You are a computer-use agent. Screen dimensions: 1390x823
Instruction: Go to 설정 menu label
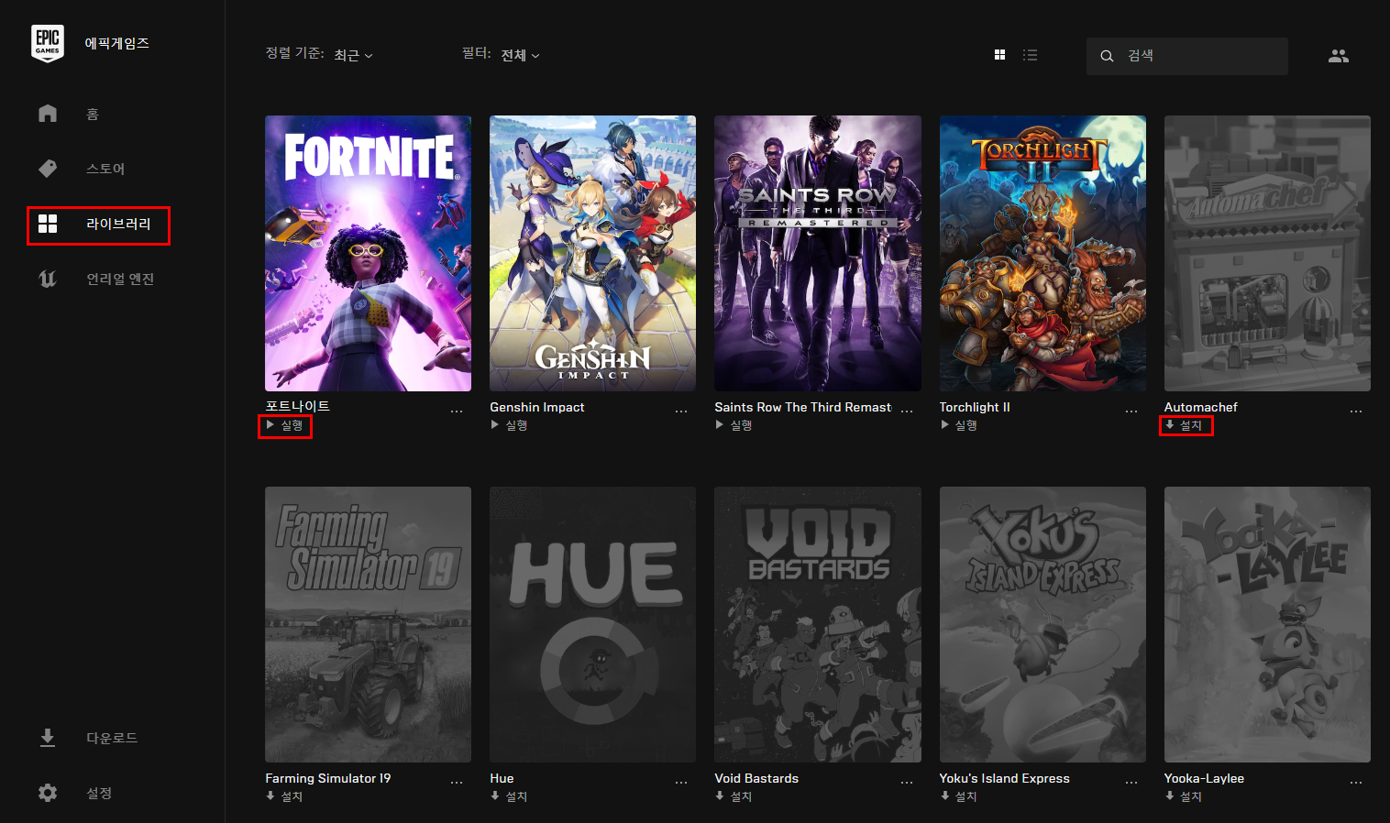pos(99,793)
